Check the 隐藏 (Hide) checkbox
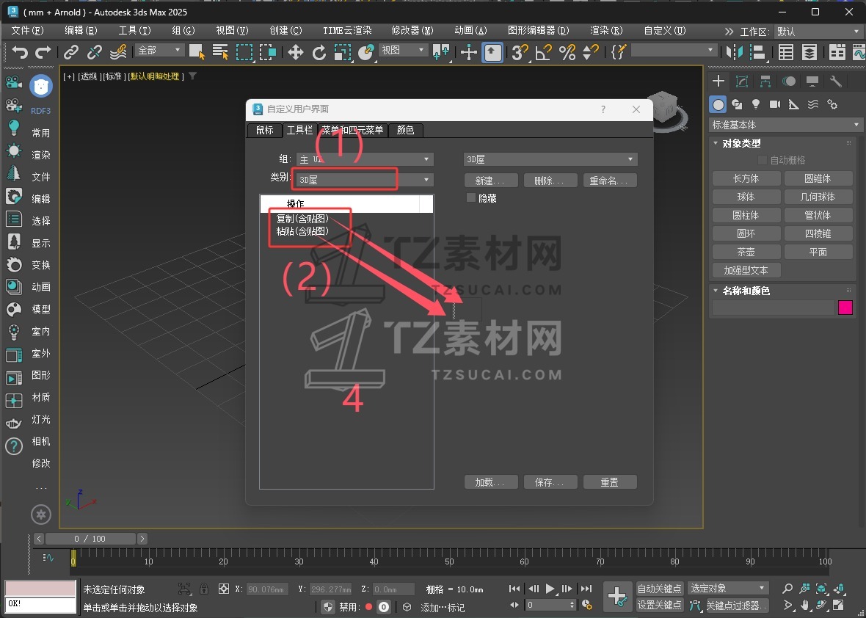The height and width of the screenshot is (618, 866). pos(471,198)
